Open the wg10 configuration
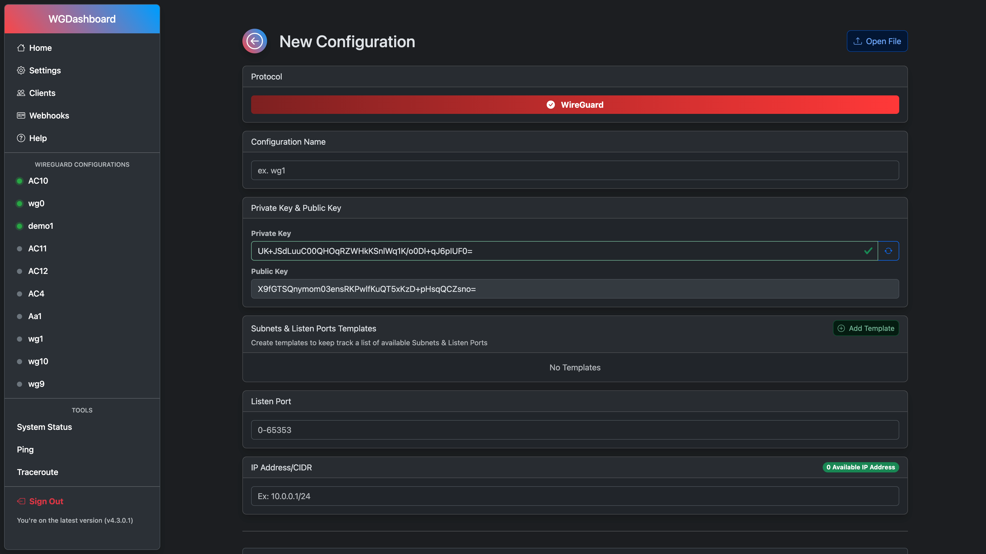 click(x=38, y=361)
